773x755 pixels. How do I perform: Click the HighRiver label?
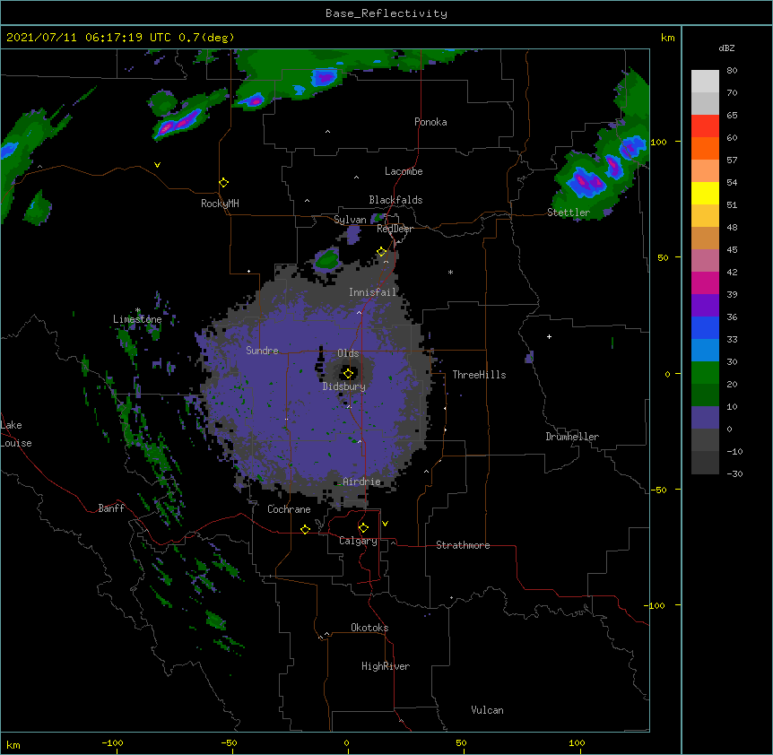(x=386, y=666)
